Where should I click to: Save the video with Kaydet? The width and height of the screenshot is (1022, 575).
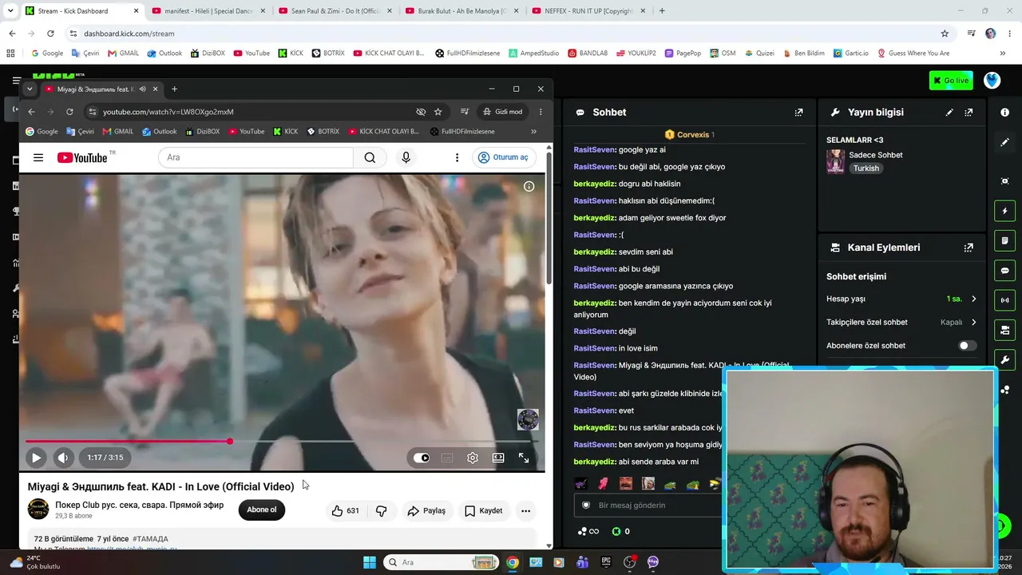484,510
